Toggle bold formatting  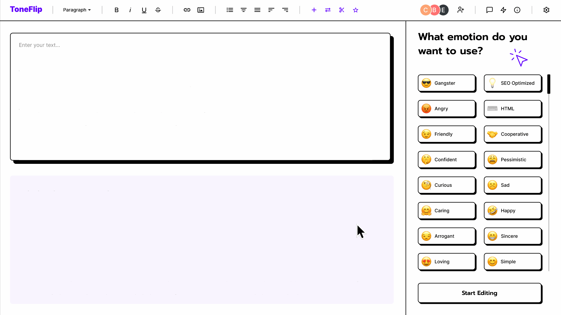click(x=116, y=10)
